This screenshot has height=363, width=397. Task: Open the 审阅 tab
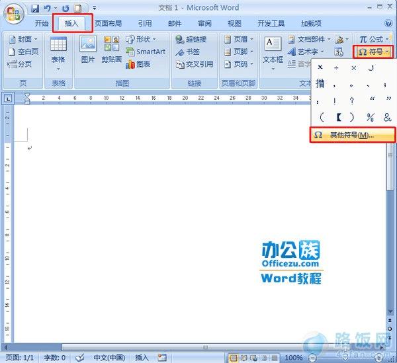pyautogui.click(x=204, y=24)
